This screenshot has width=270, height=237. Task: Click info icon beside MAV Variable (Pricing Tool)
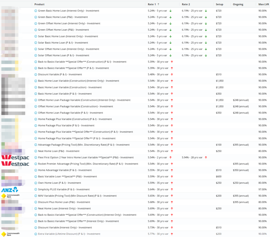[x=36, y=196]
